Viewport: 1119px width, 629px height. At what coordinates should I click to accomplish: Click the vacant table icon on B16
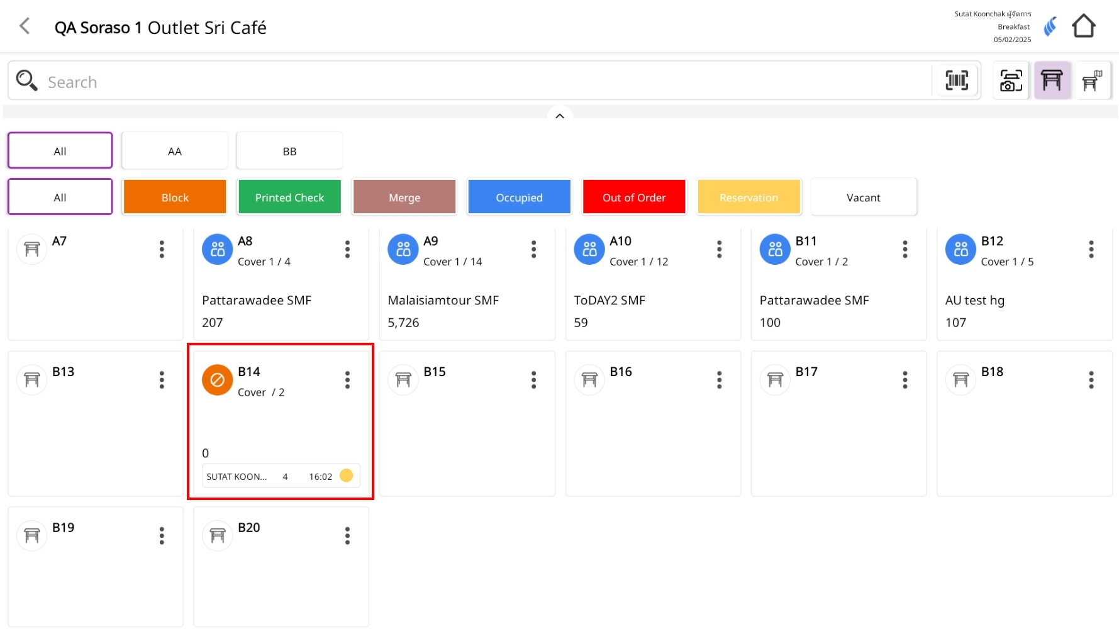coord(589,380)
